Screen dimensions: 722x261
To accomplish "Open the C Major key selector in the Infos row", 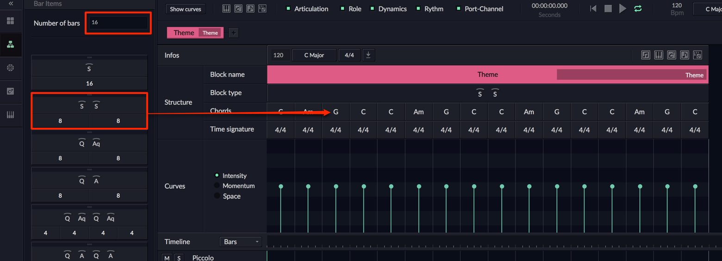I will pos(314,55).
